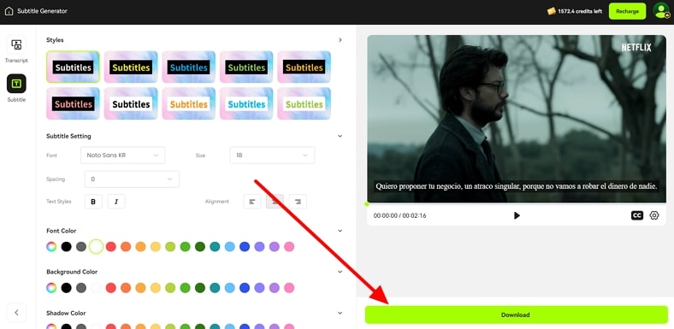Open custom Background Color rainbow picker
Viewport: 674px width, 329px height.
(51, 288)
